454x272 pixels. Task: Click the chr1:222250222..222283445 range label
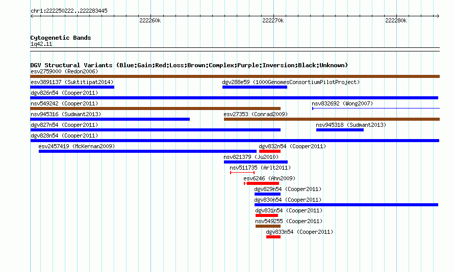click(x=69, y=11)
